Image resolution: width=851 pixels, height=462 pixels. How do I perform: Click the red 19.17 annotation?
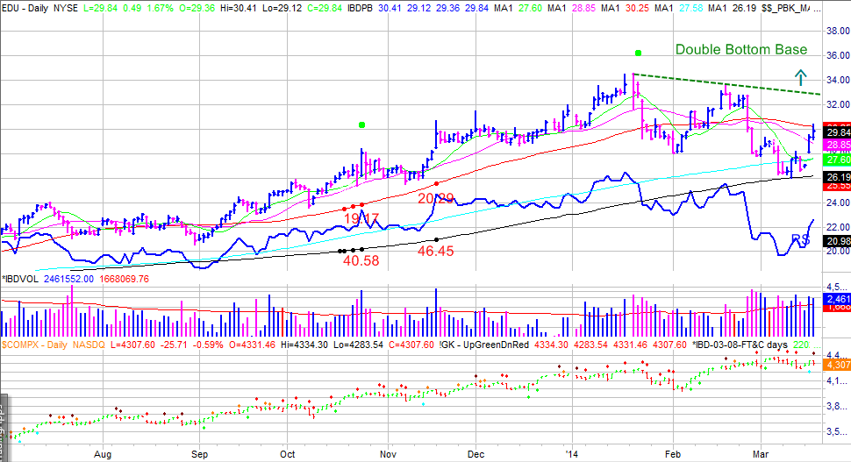361,218
